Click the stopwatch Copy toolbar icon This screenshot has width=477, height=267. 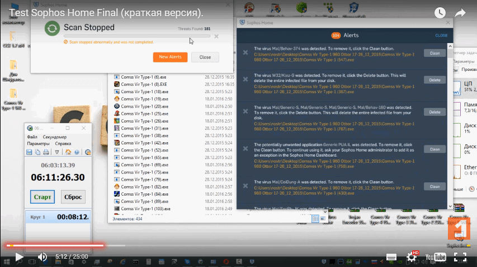tap(37, 152)
